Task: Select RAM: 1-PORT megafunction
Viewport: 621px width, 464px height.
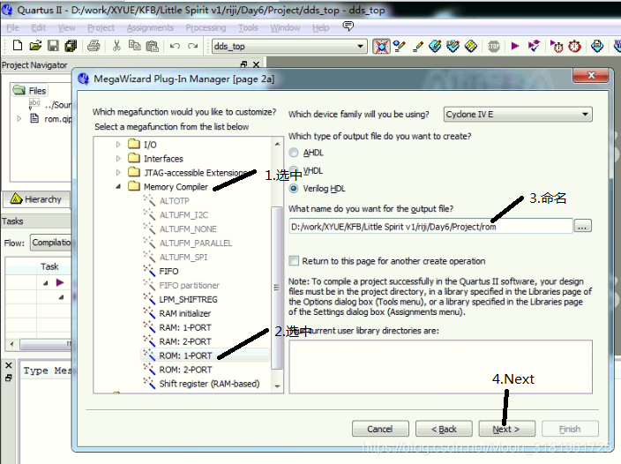Action: [185, 327]
